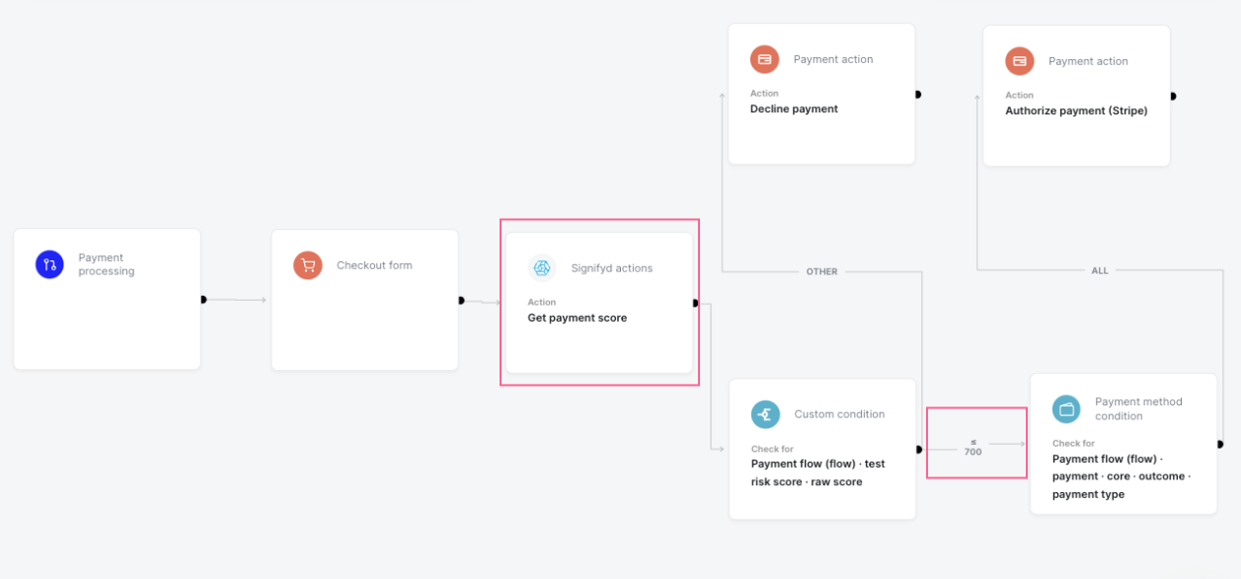Click the Decline payment output connector dot
The width and height of the screenshot is (1241, 579).
point(917,95)
